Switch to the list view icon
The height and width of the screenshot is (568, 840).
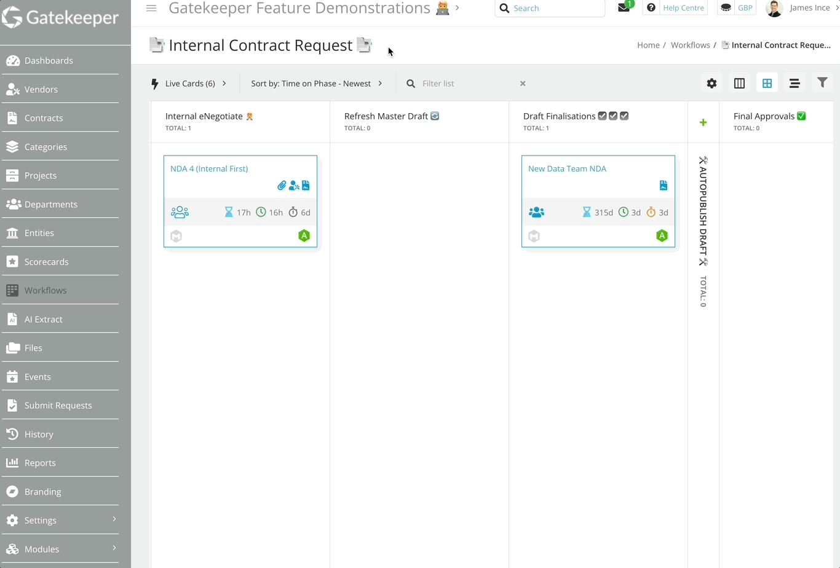coord(794,83)
